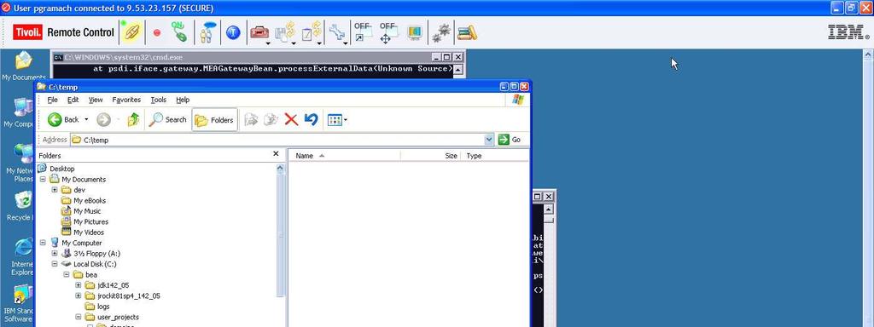Viewport: 874px width, 327px height.
Task: Expand the dev folder node
Action: click(x=55, y=190)
